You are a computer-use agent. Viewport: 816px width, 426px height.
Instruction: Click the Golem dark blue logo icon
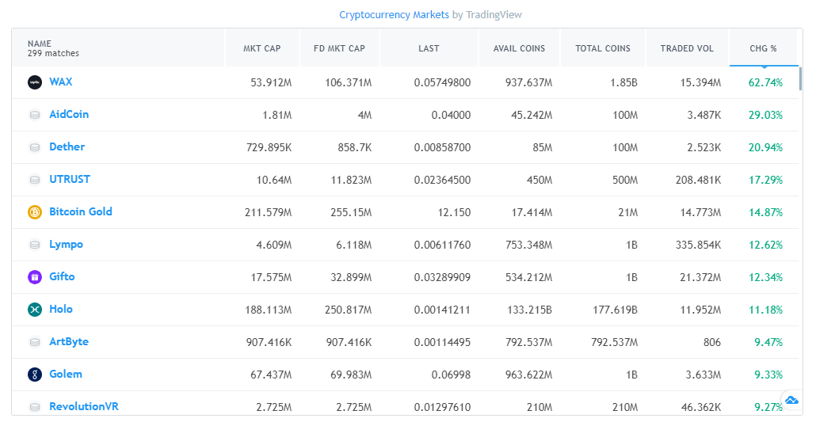(x=34, y=375)
